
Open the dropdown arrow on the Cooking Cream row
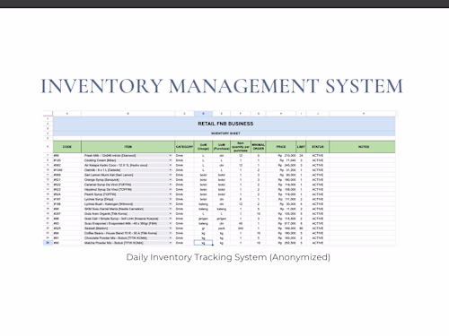pos(171,160)
